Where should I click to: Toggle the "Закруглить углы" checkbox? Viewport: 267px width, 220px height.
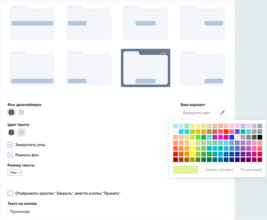[x=11, y=145]
